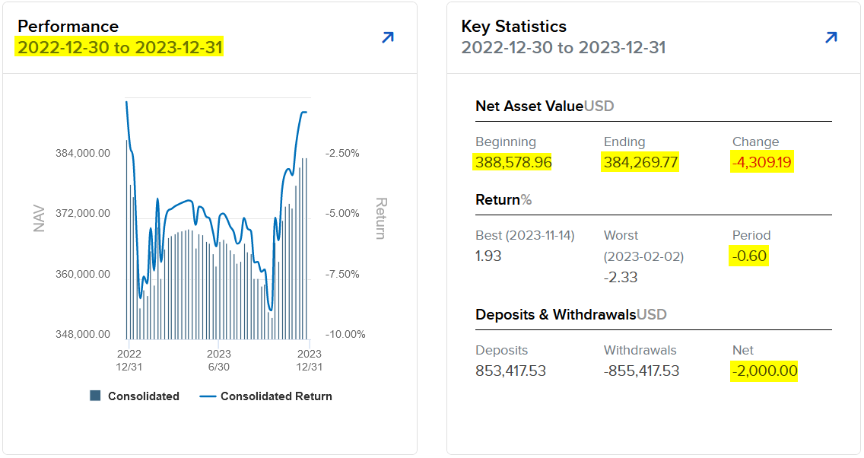Click the Period return value -0.60

click(749, 256)
